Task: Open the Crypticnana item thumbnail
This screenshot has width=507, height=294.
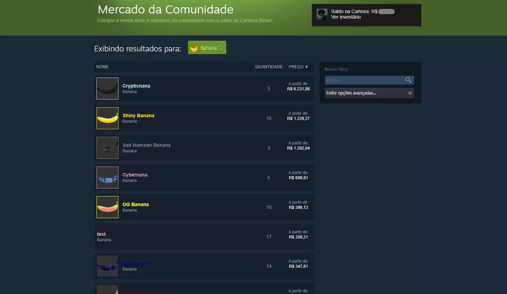Action: click(107, 89)
